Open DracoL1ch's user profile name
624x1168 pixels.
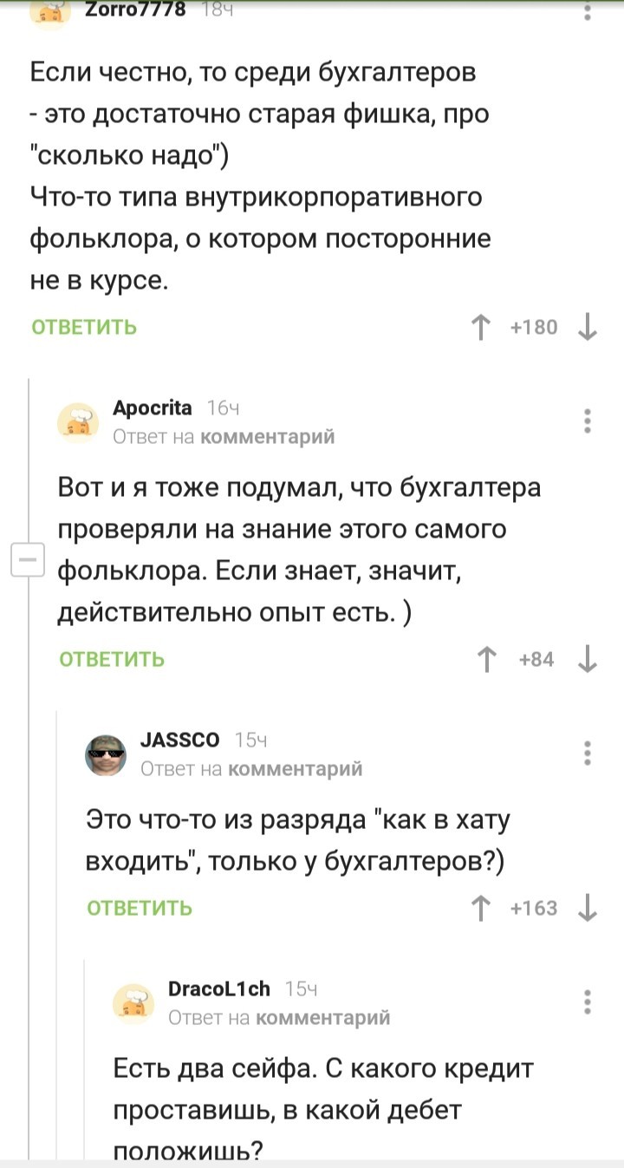218,989
